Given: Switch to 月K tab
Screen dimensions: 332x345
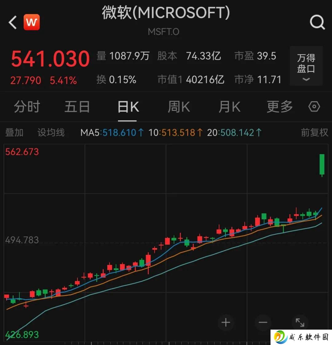Looking at the screenshot, I should coord(230,107).
